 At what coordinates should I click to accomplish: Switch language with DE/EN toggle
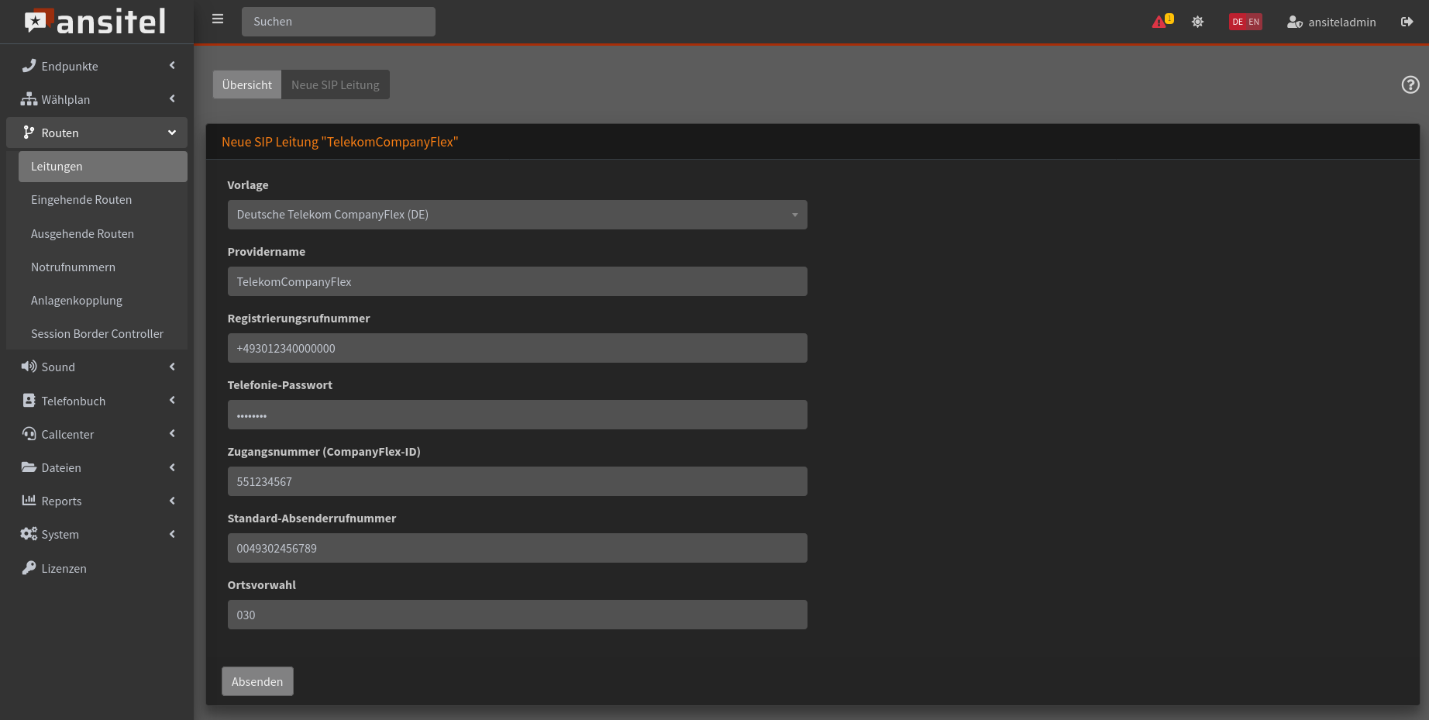point(1245,22)
